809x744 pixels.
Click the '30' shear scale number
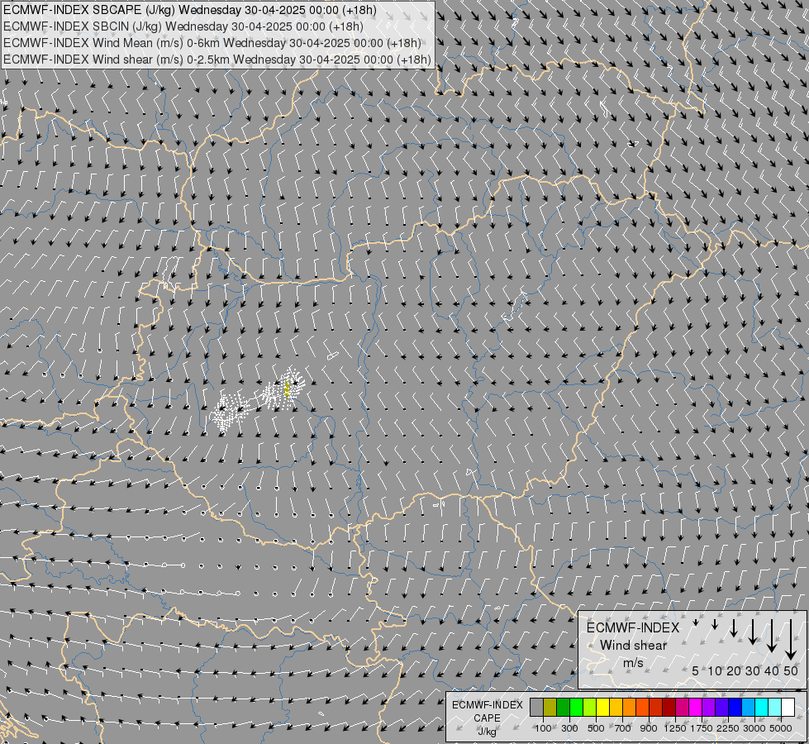(x=753, y=670)
